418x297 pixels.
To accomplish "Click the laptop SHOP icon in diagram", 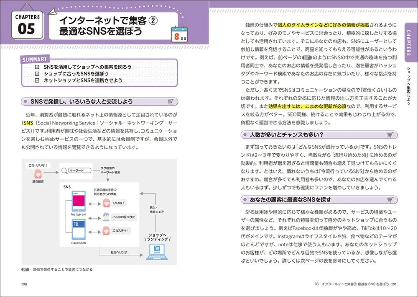I will (157, 252).
